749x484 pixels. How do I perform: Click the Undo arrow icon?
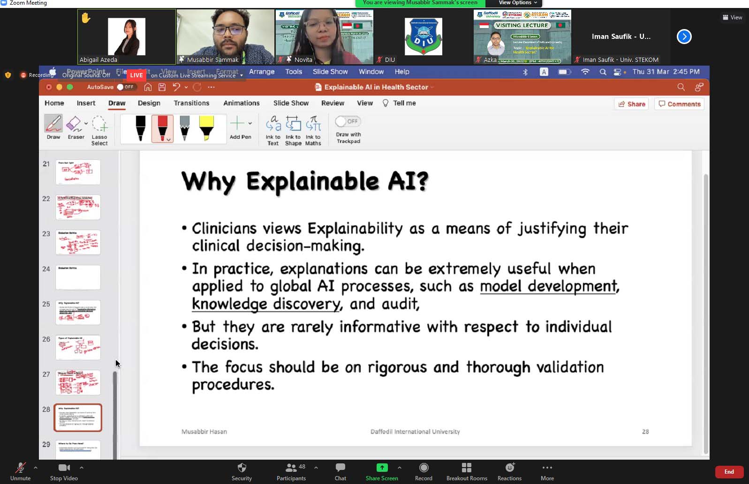point(176,87)
